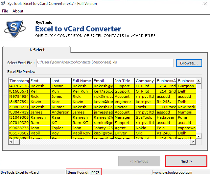Select the 'Johnty125' email cell
Screen dimensions: 210x175
(x=103, y=128)
